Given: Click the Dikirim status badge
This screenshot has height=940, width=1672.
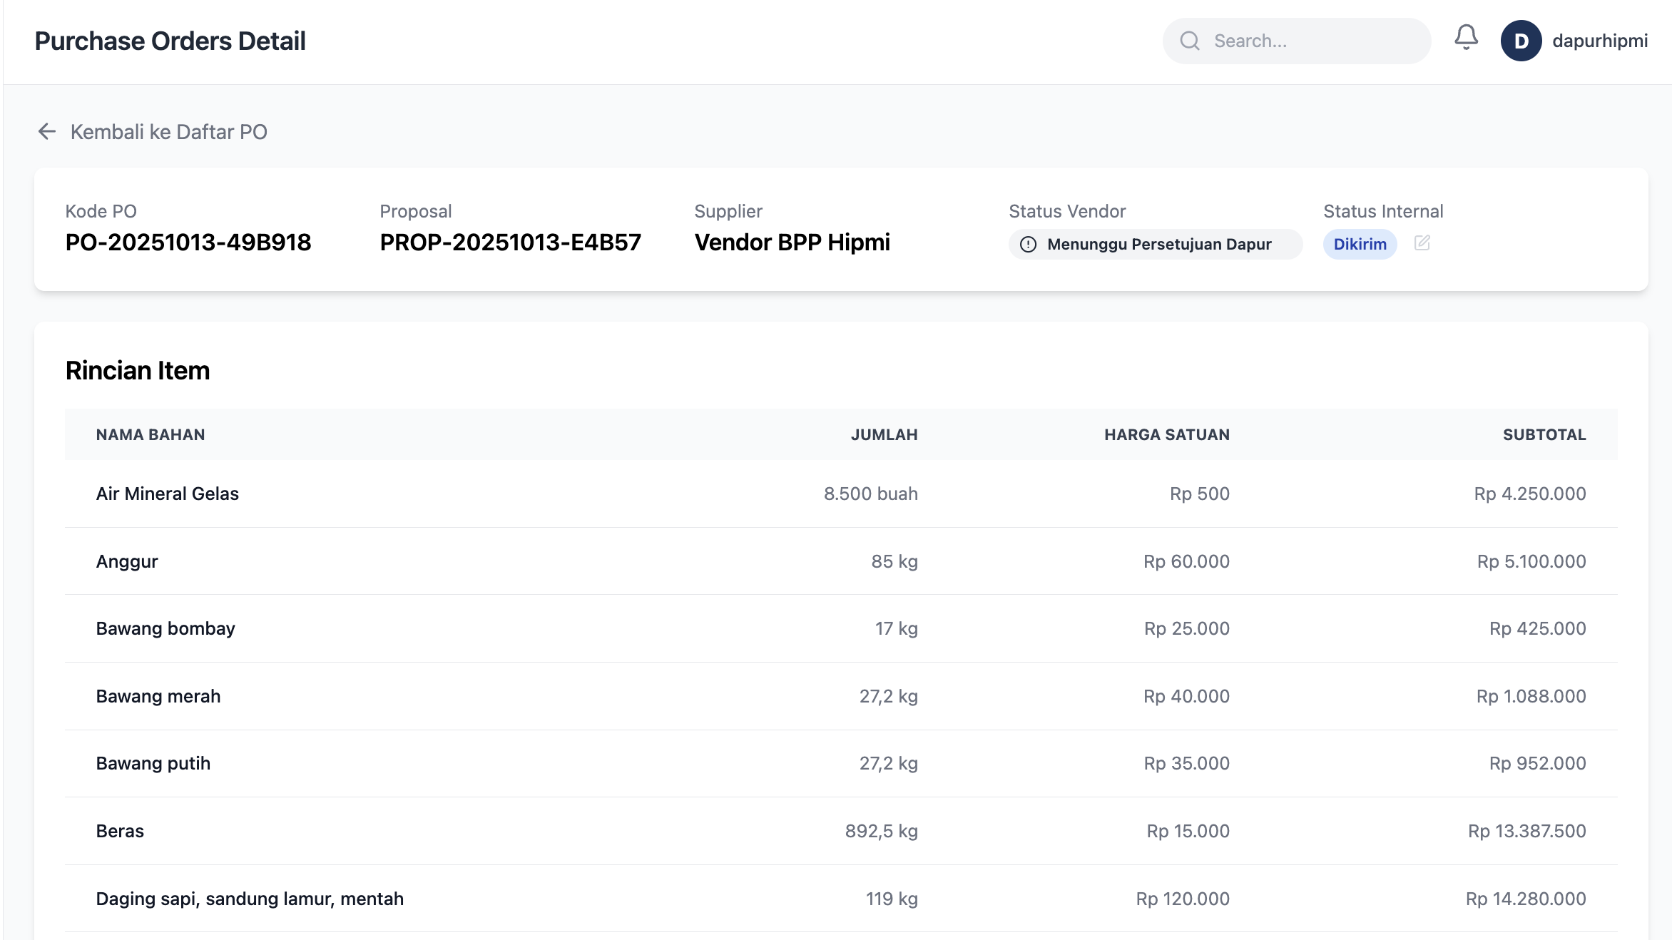Looking at the screenshot, I should pyautogui.click(x=1360, y=244).
